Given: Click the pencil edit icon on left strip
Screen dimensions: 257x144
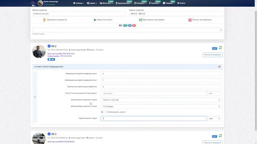Looking at the screenshot, I should (x=35, y=97).
